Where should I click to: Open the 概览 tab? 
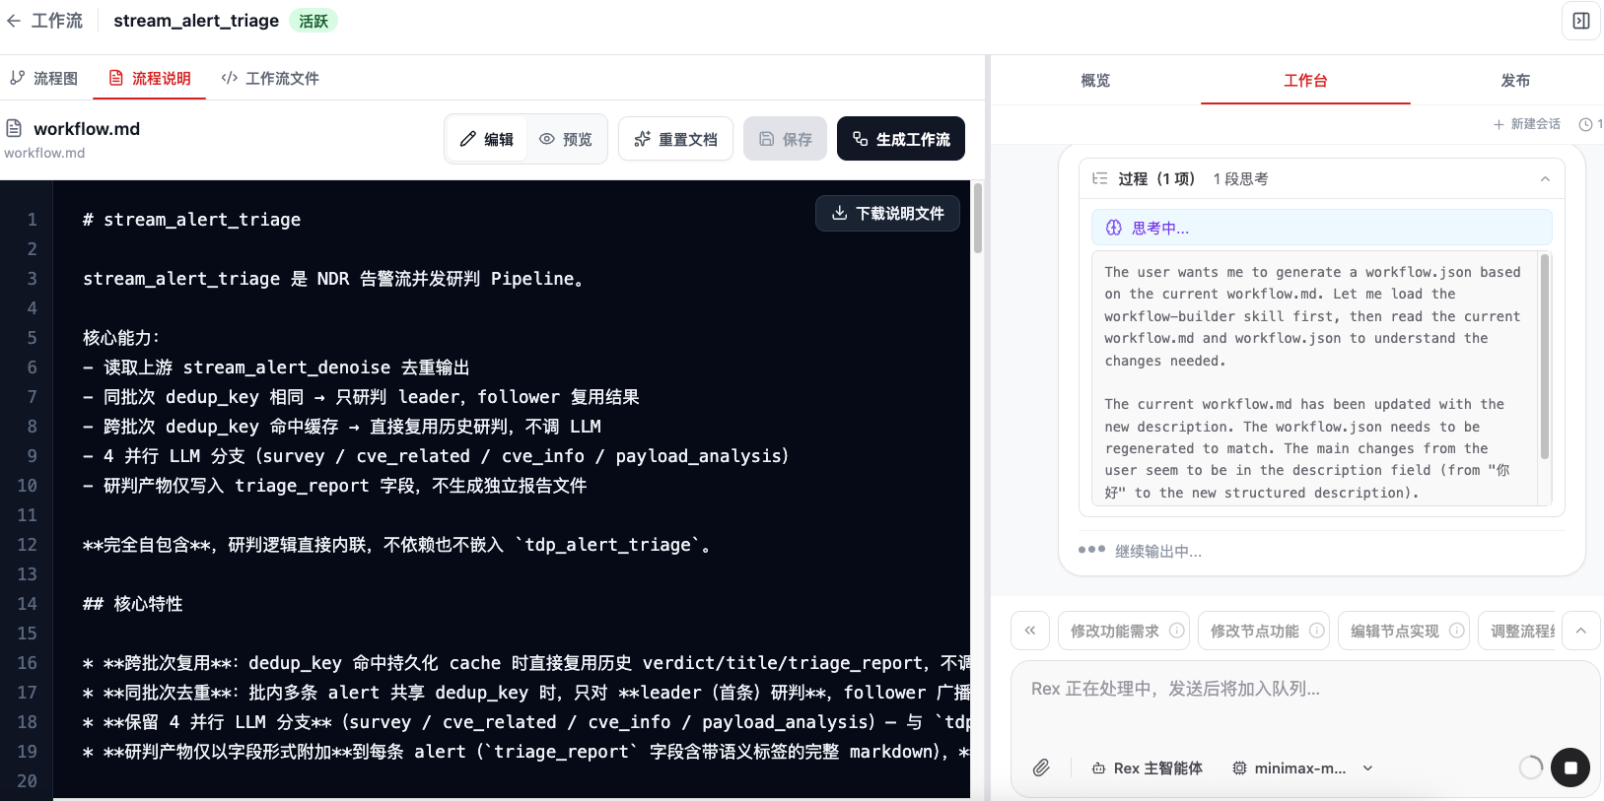point(1095,80)
